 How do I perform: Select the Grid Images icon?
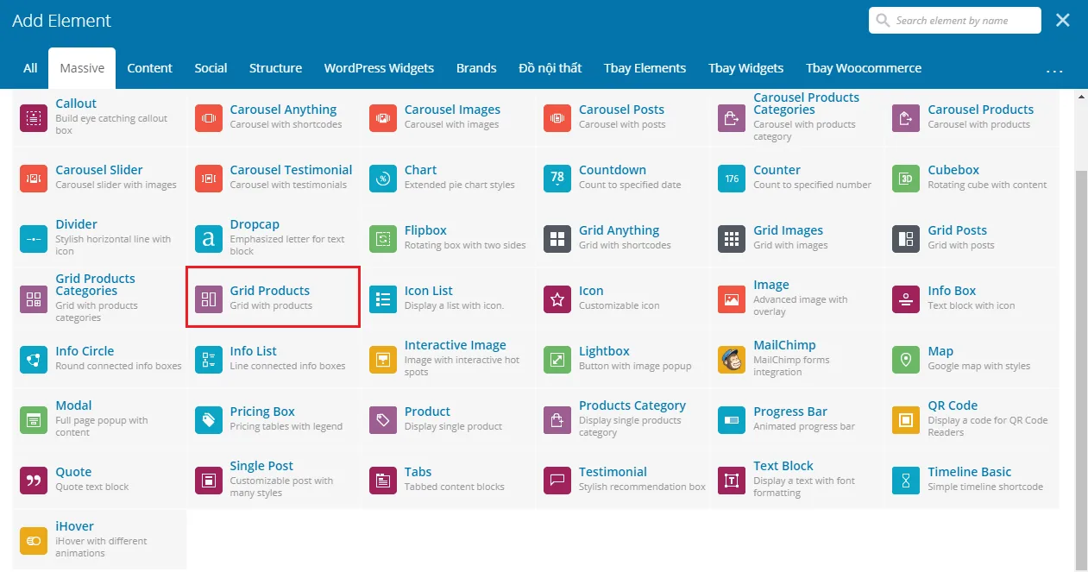tap(732, 238)
